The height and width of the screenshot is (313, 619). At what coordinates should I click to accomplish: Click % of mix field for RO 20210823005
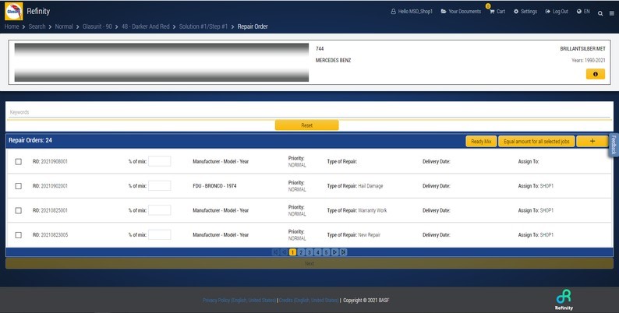160,234
